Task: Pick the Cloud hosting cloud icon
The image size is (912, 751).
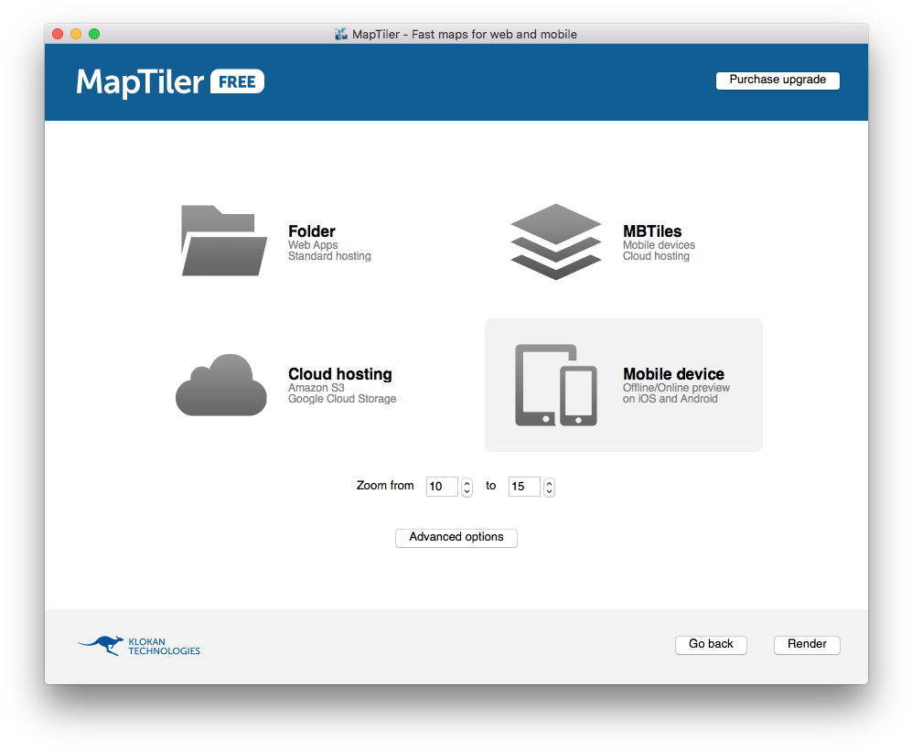Action: tap(221, 384)
